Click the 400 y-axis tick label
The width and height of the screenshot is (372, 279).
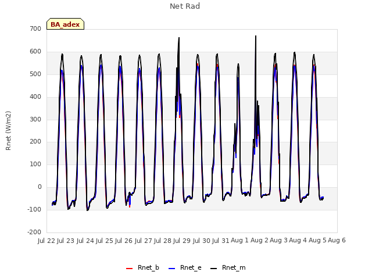[35, 96]
